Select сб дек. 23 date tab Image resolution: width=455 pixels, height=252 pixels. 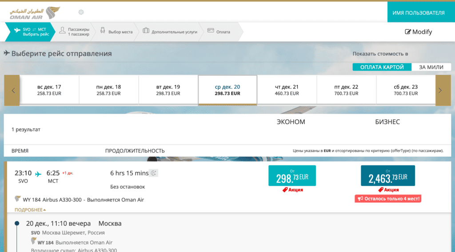[x=406, y=90]
